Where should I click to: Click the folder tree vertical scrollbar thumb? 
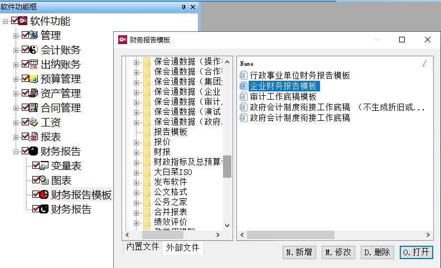pos(227,166)
